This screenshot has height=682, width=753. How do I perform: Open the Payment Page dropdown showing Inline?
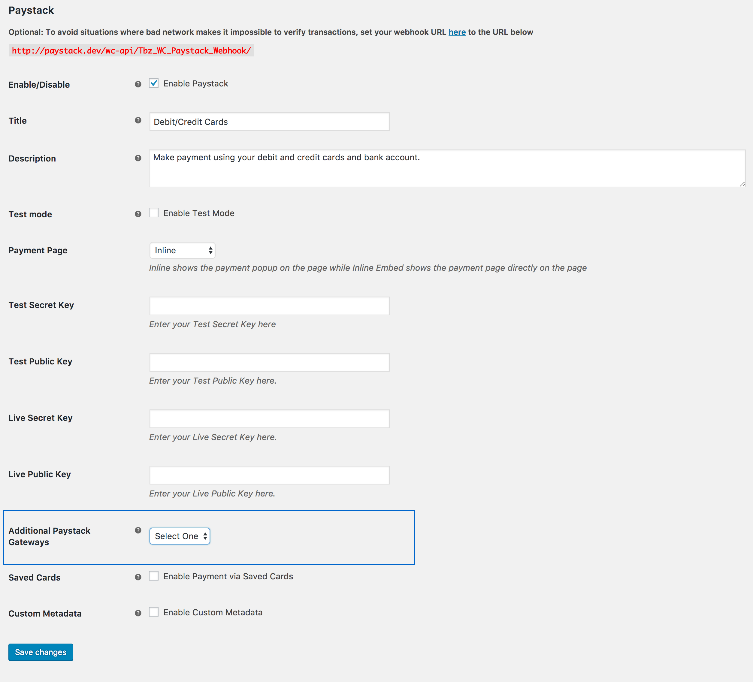point(182,250)
